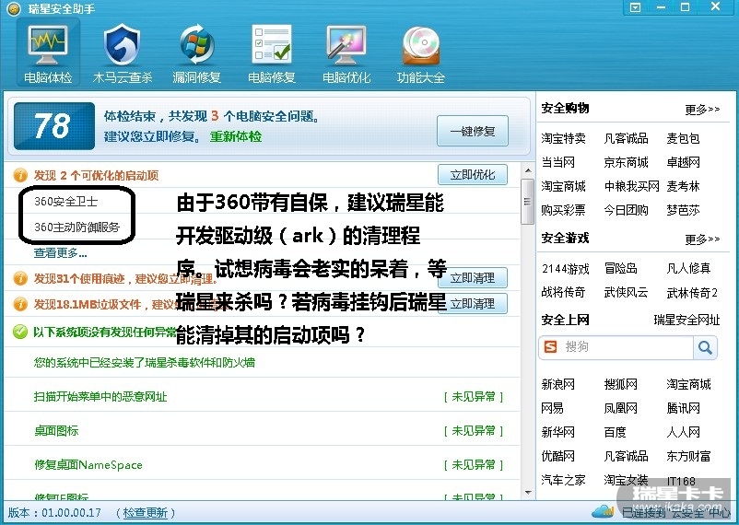Open 电脑修复 checklist icon
This screenshot has width=739, height=525.
pos(272,45)
